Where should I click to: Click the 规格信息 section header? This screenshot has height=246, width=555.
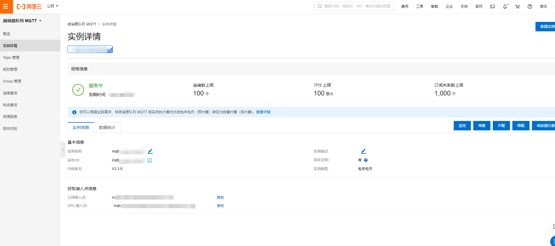click(79, 69)
